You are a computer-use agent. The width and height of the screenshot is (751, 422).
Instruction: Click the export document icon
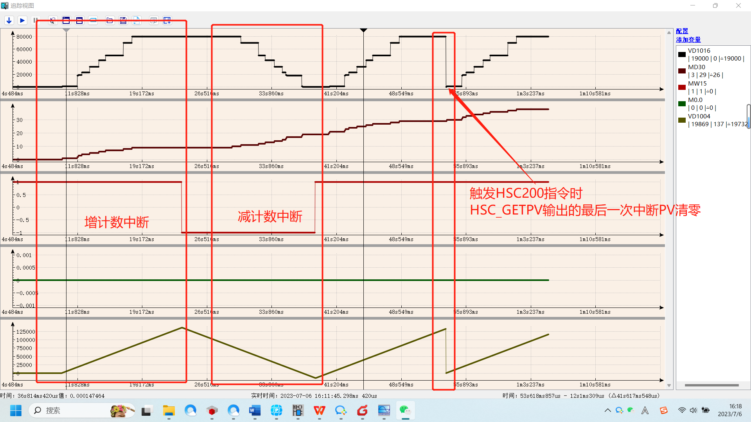137,20
